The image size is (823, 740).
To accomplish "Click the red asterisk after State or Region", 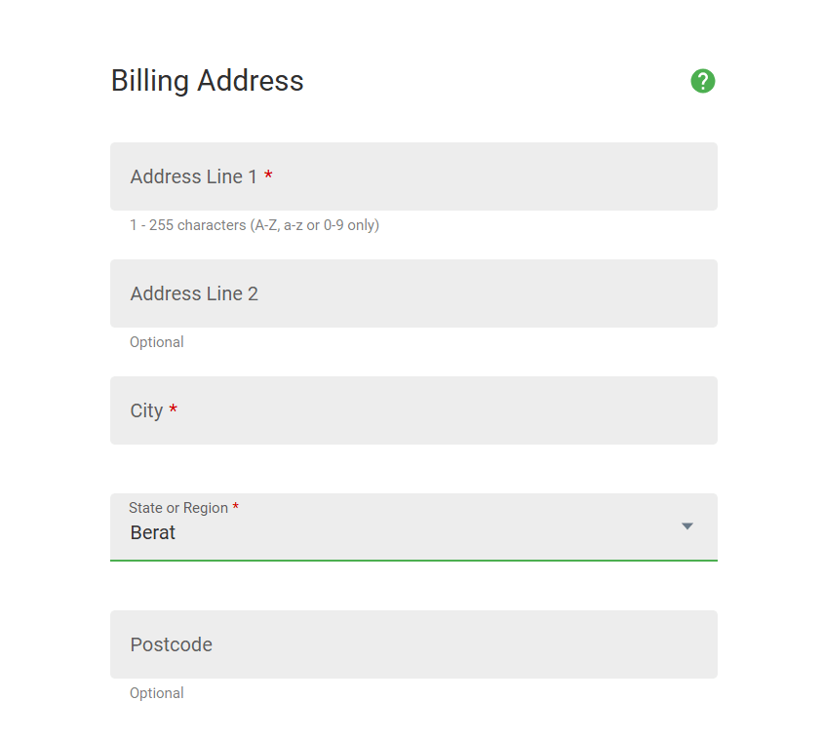I will (x=236, y=508).
